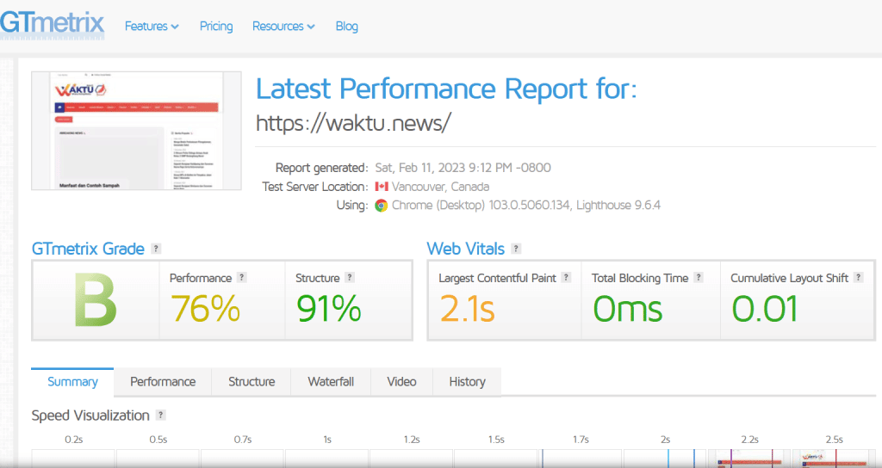Click the Chrome browser icon
Image resolution: width=882 pixels, height=468 pixels.
pyautogui.click(x=382, y=206)
